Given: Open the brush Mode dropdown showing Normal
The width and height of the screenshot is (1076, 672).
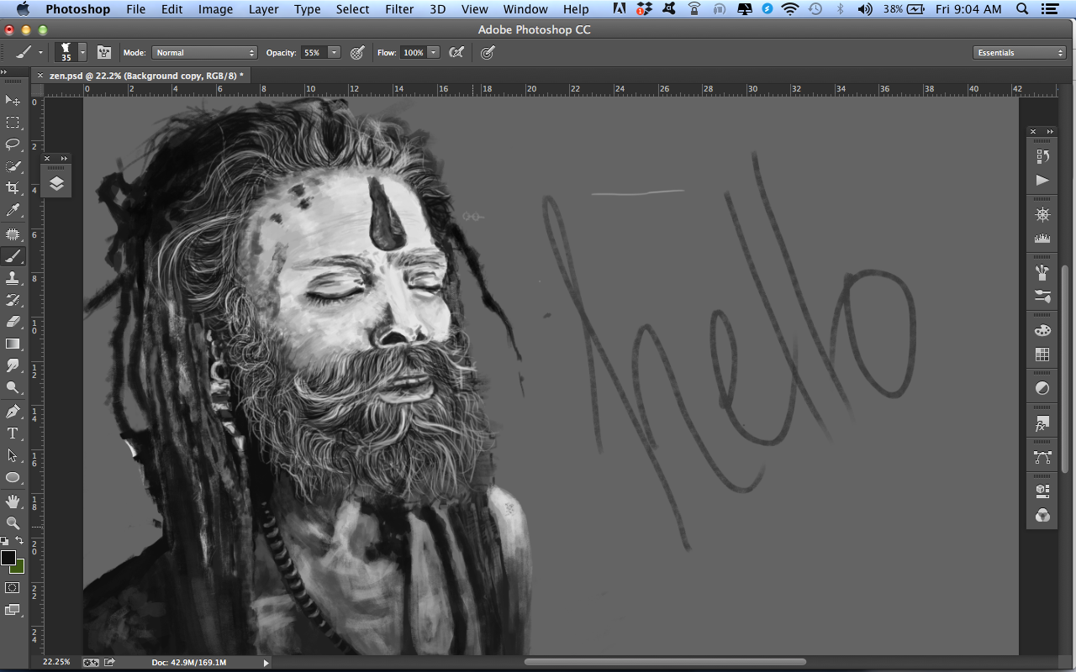Looking at the screenshot, I should (204, 53).
